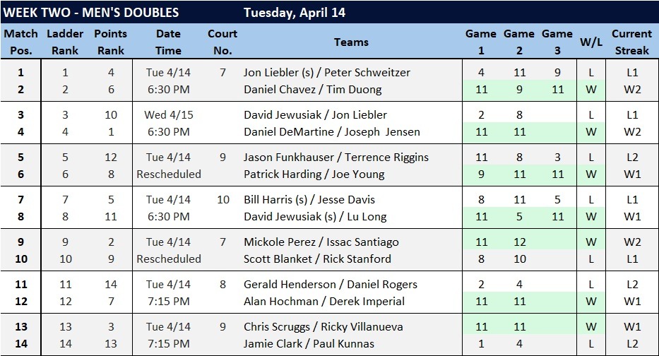The height and width of the screenshot is (356, 659).
Task: Click the Current Streak column header
Action: point(631,42)
